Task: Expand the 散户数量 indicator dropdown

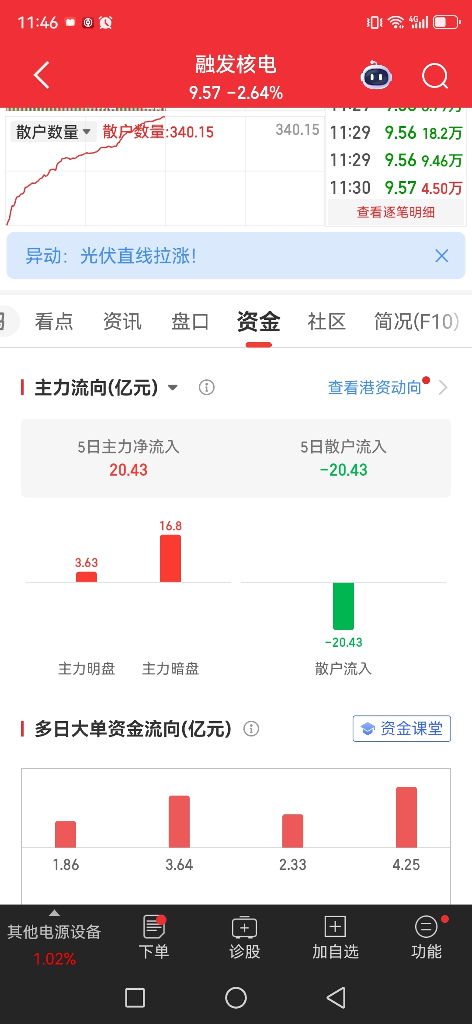Action: pos(53,132)
